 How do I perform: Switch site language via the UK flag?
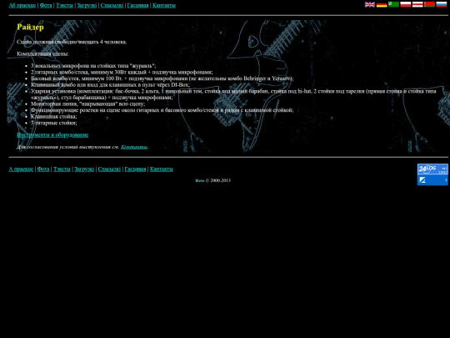[x=370, y=4]
